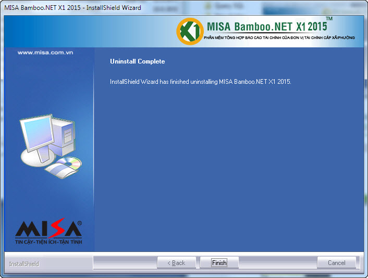Click the InstallShield label at bottom left
The height and width of the screenshot is (278, 368).
[x=24, y=264]
